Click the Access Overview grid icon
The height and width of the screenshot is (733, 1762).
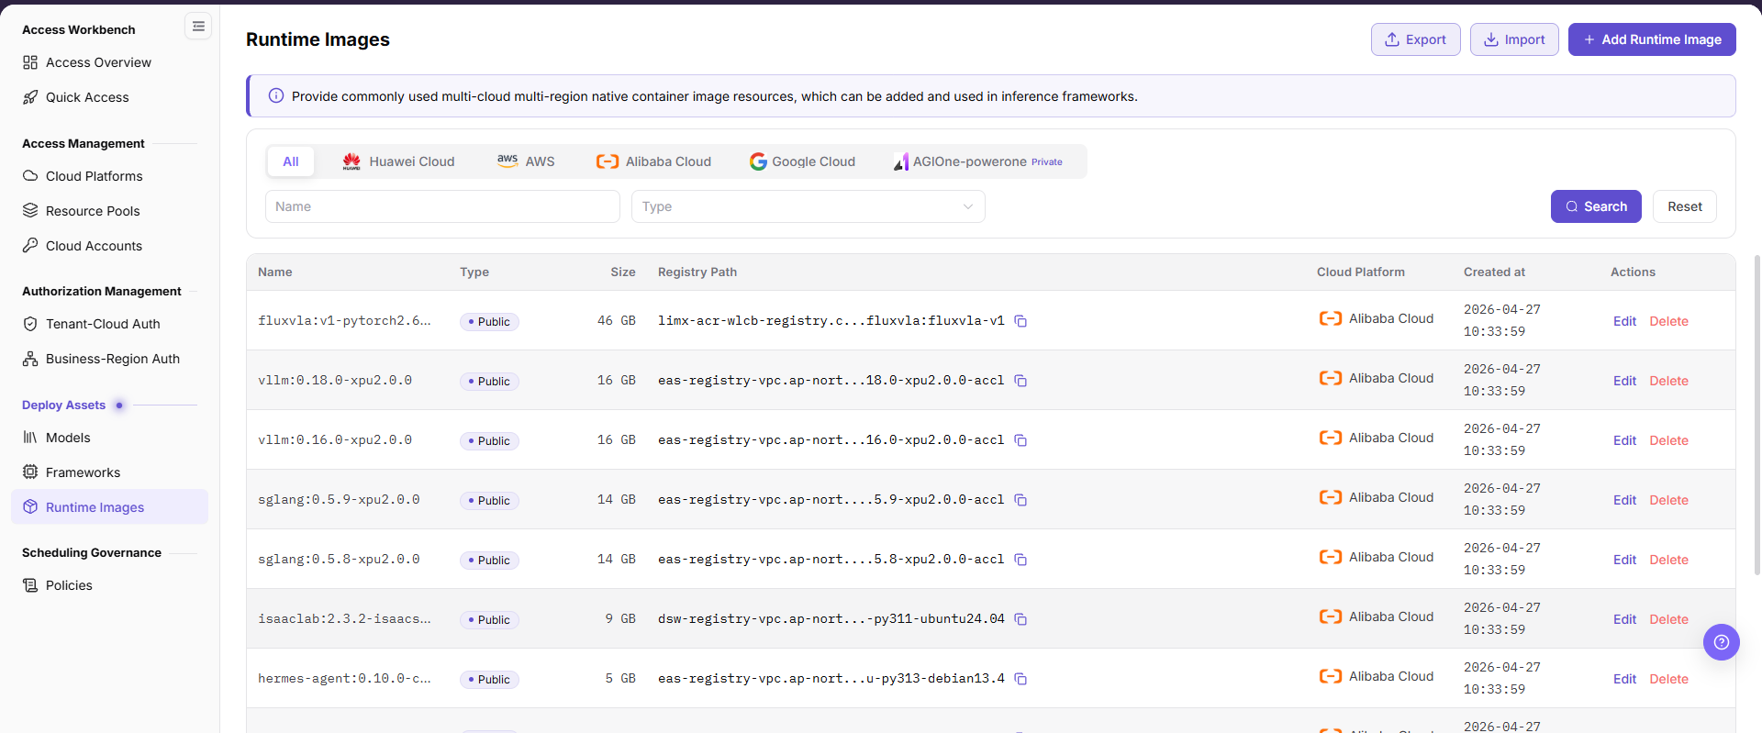30,62
